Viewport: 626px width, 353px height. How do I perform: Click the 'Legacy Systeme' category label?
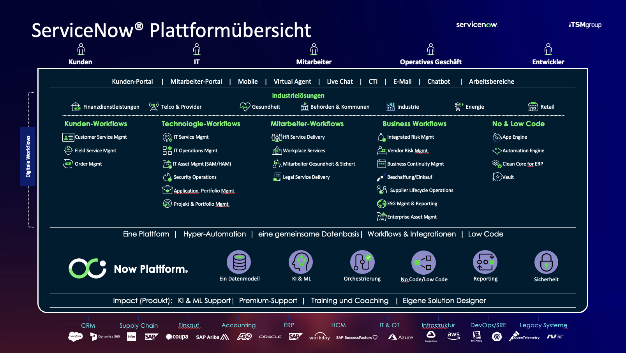[x=543, y=325]
